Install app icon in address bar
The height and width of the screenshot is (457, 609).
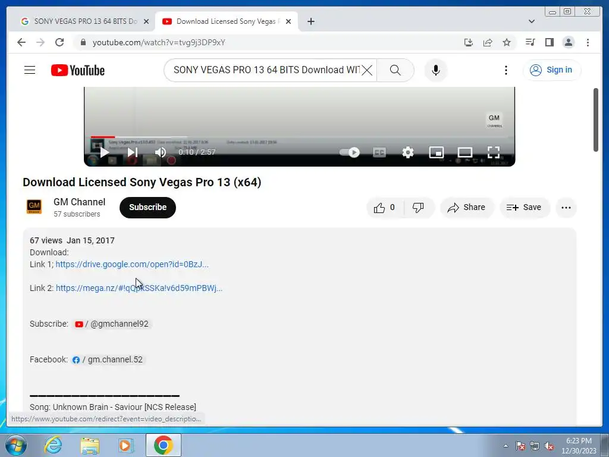[x=469, y=42]
